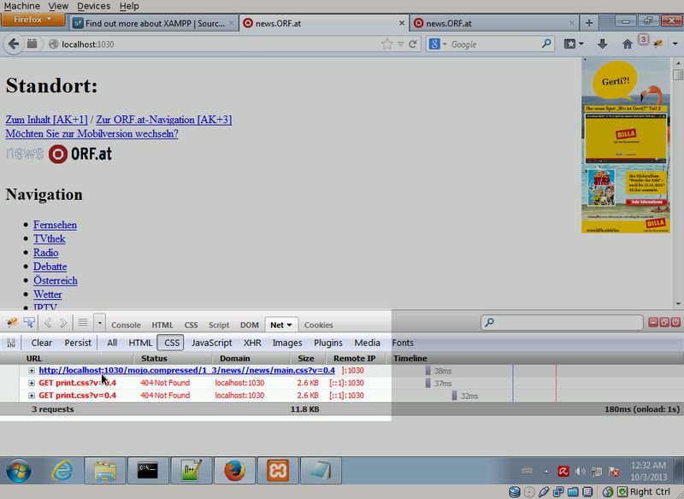This screenshot has height=499, width=684.
Task: Follow the Fernsehen navigation link
Action: (55, 225)
